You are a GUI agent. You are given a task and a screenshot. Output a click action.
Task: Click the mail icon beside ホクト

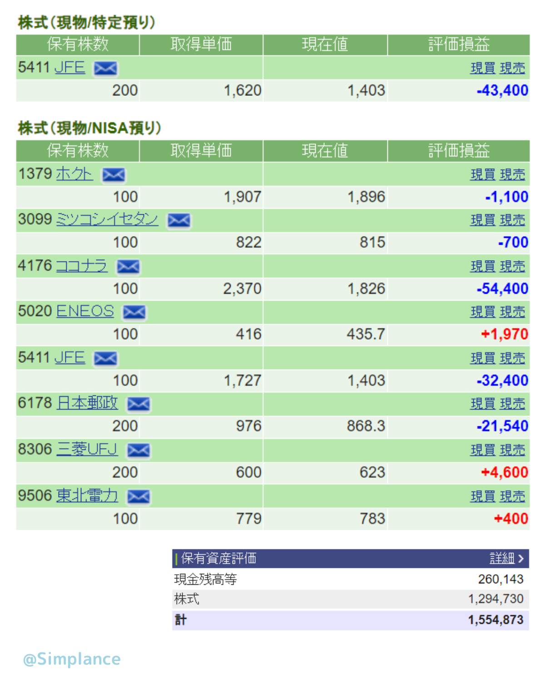point(114,175)
